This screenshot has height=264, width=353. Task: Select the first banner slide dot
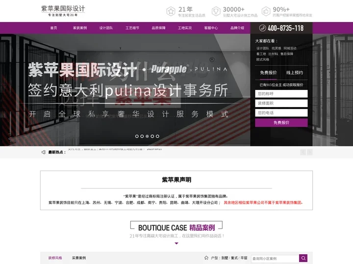pyautogui.click(x=137, y=136)
